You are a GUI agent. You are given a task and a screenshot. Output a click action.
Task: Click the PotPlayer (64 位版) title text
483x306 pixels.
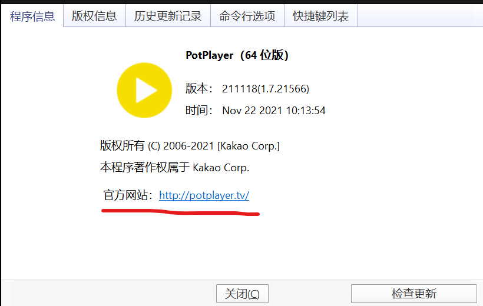(x=237, y=55)
